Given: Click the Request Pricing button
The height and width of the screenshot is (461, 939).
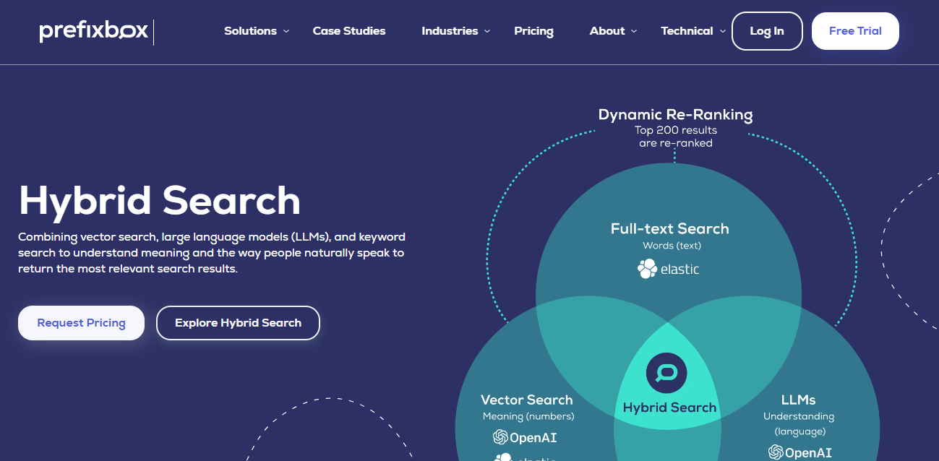Looking at the screenshot, I should (81, 323).
